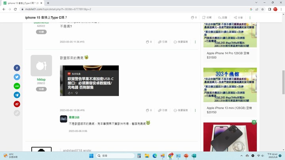This screenshot has height=160, width=285.
Task: Click 車車168's avatar
Action: [64, 119]
